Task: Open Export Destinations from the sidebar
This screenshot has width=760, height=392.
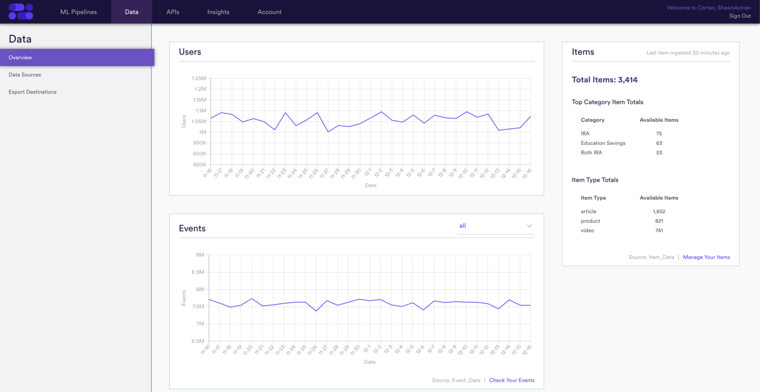Action: point(32,92)
